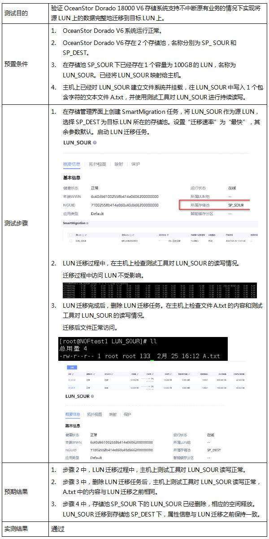
Task: Open 保护 tab in SP_DEST panel
Action: 127,414
